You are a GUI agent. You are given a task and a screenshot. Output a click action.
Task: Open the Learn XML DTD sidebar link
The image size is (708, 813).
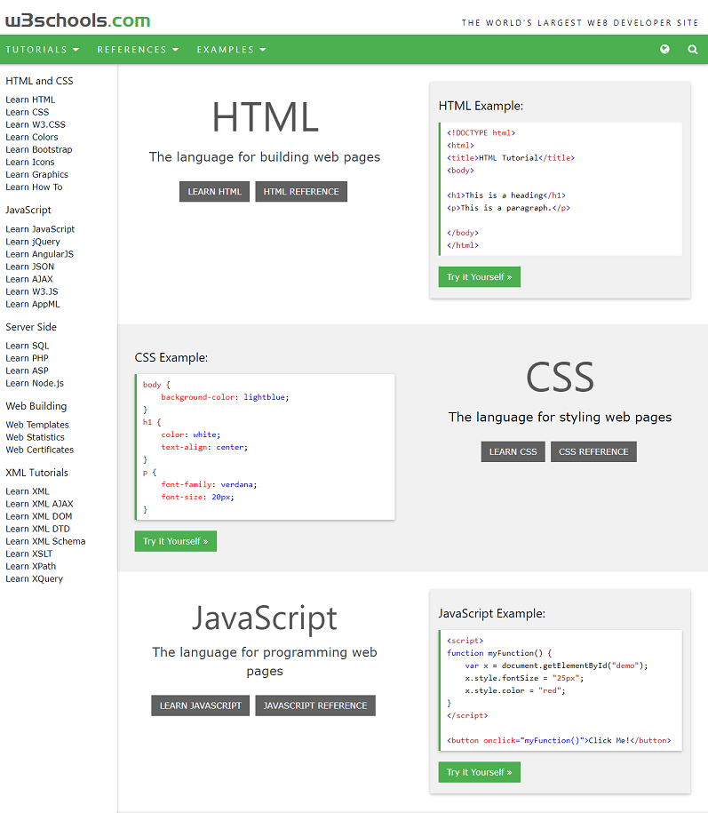pos(38,529)
